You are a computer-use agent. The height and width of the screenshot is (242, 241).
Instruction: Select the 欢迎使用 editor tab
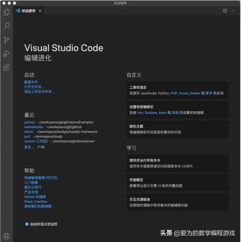tap(29, 11)
